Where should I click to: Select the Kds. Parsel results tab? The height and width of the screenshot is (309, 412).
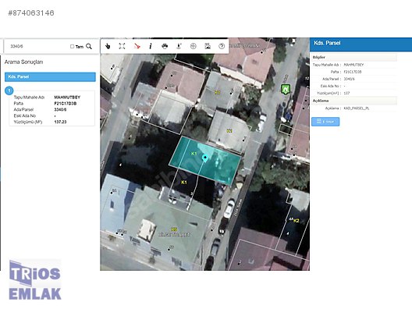pyautogui.click(x=50, y=76)
